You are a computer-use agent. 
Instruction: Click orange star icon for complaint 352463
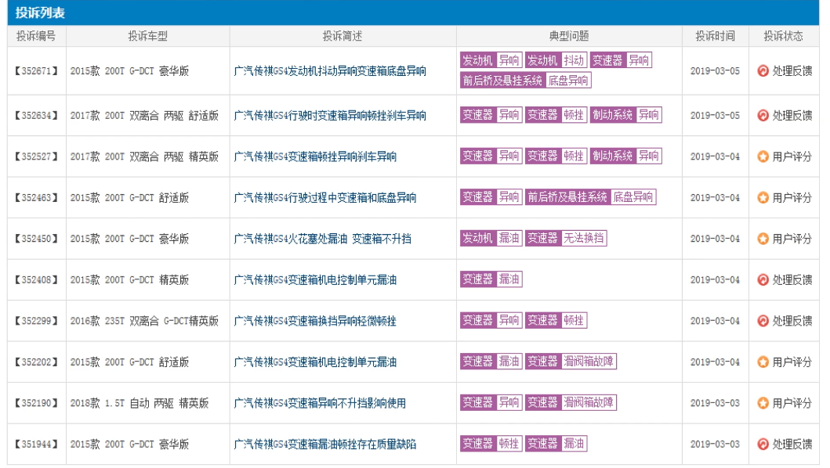pos(763,198)
